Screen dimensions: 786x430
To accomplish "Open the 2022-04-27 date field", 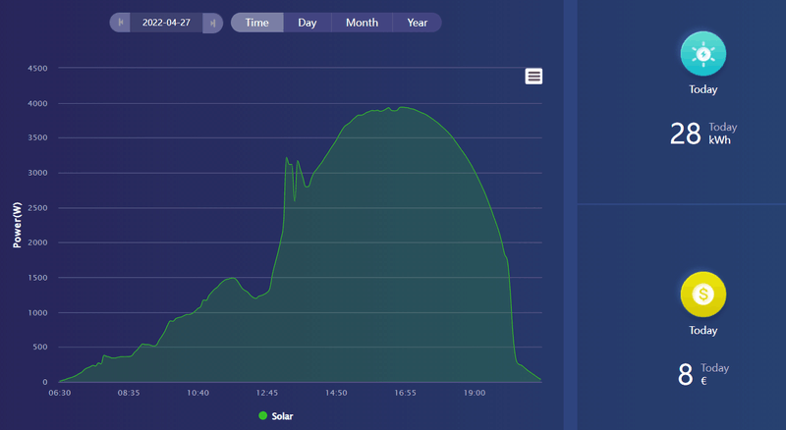I will pyautogui.click(x=166, y=23).
